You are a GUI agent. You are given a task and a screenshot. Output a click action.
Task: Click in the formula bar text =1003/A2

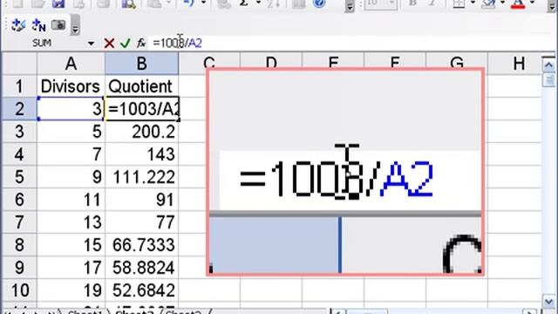point(177,44)
